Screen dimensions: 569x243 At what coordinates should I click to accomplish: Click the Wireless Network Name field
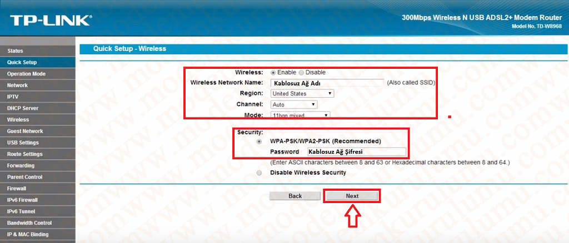[327, 83]
